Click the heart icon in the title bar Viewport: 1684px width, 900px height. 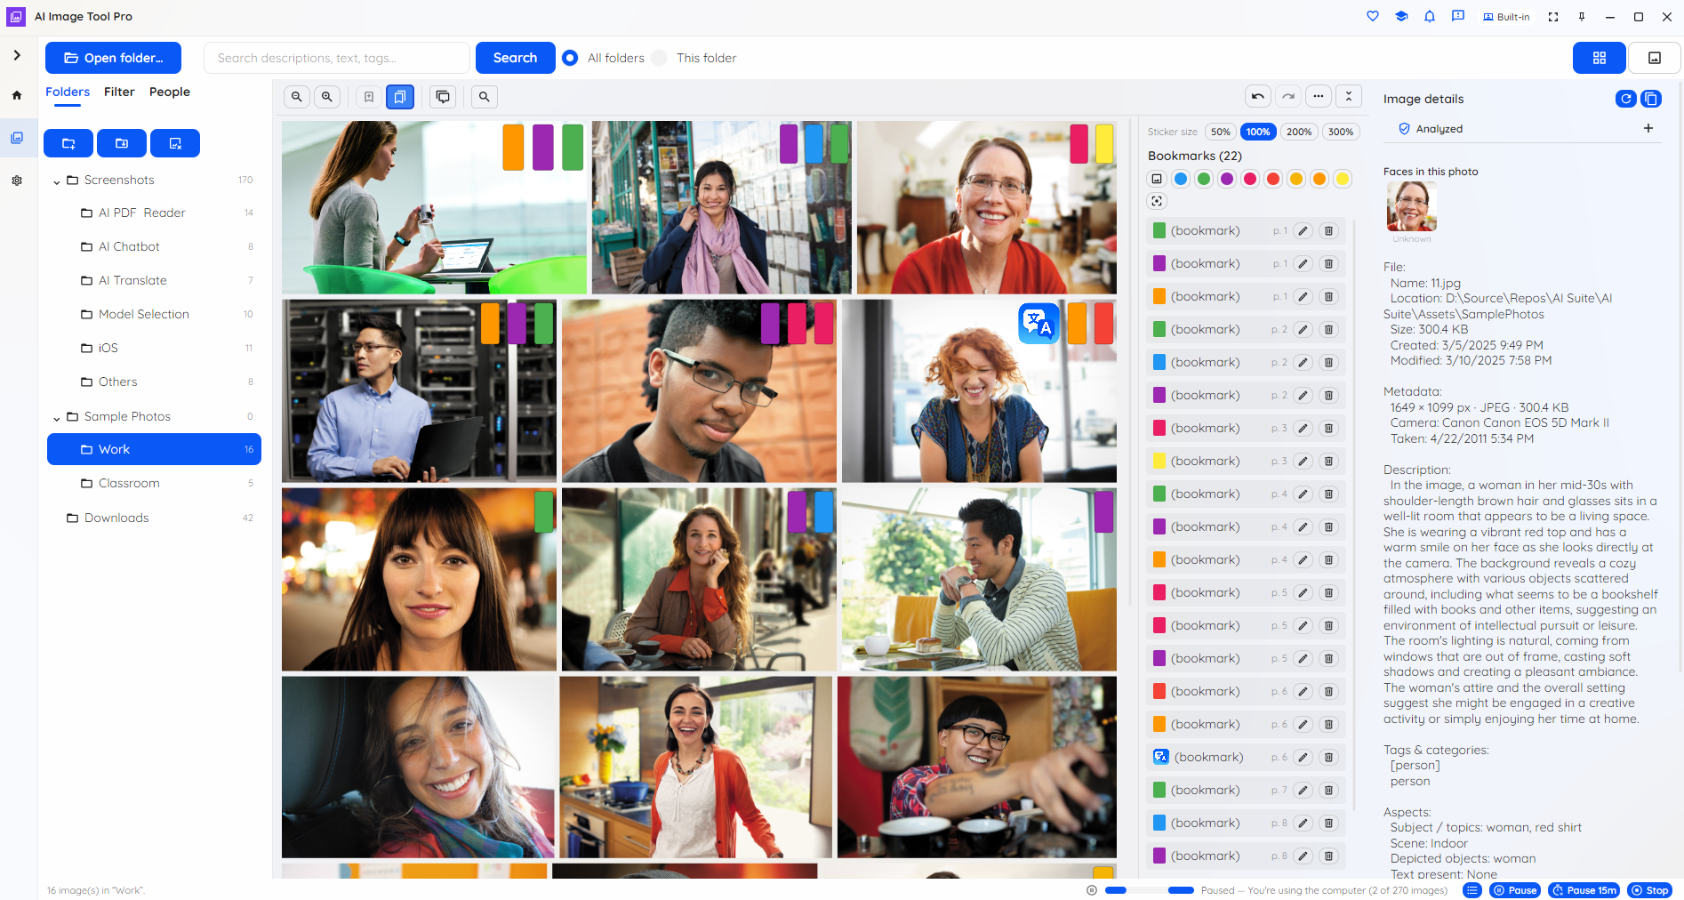[x=1373, y=16]
